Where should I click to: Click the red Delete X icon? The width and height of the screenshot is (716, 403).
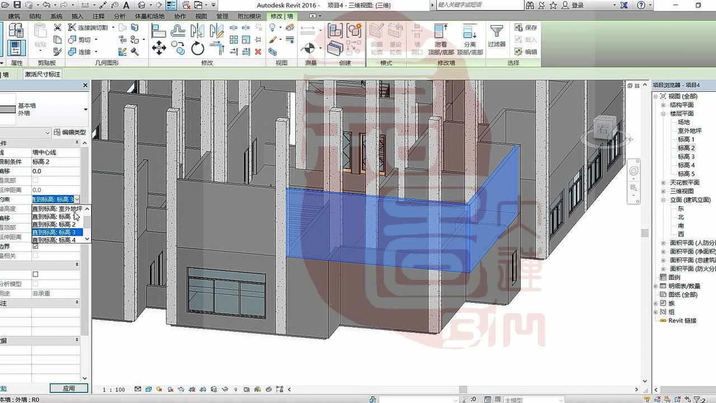(x=258, y=51)
